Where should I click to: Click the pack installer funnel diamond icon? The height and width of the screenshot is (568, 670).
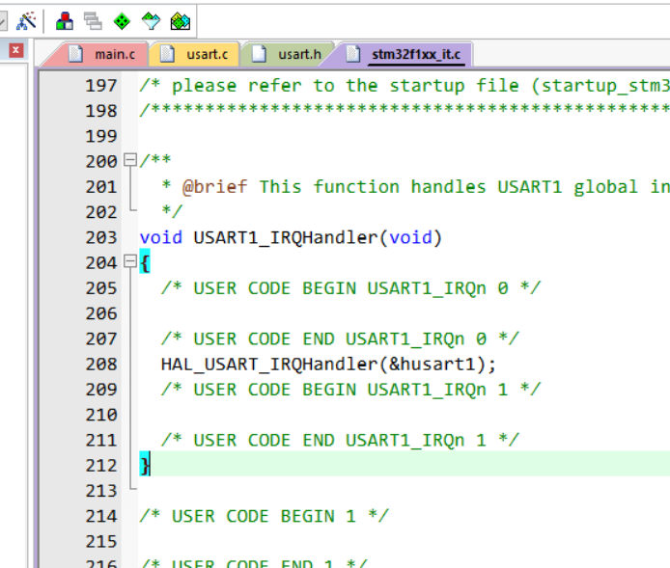(151, 21)
